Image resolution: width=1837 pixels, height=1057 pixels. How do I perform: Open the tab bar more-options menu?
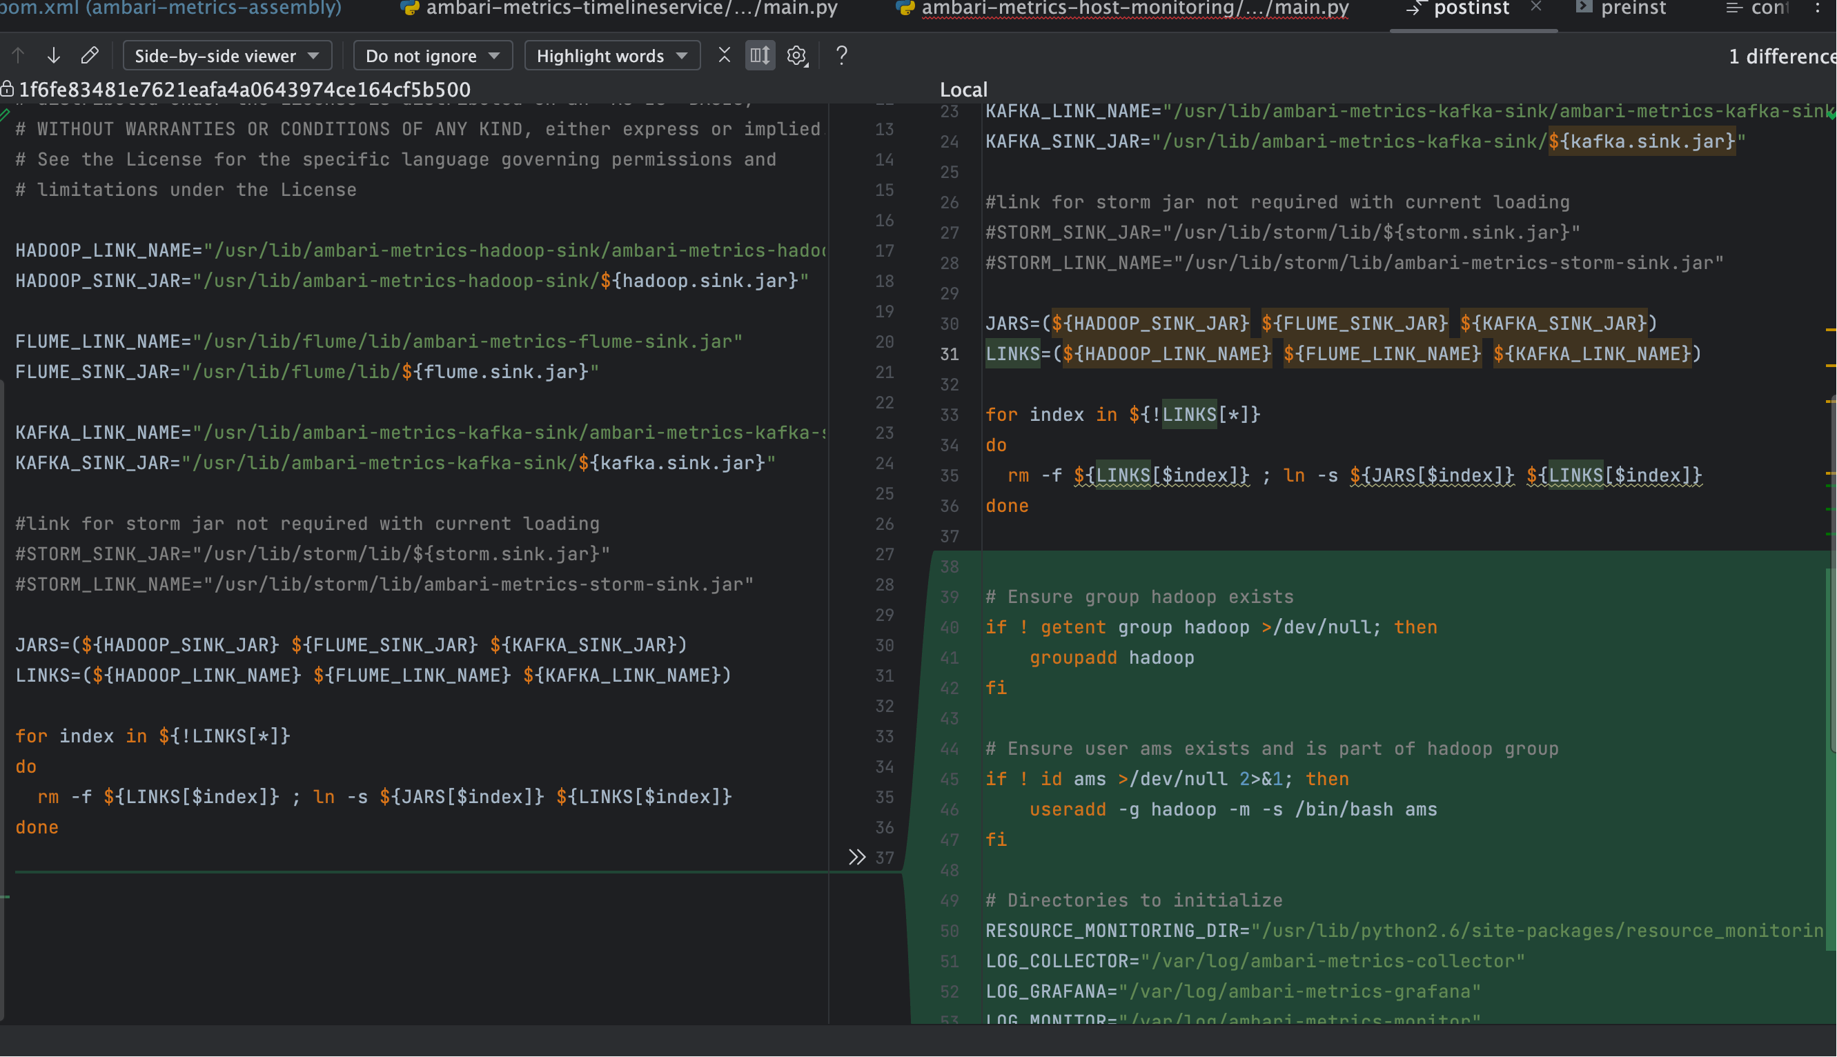tap(1818, 9)
